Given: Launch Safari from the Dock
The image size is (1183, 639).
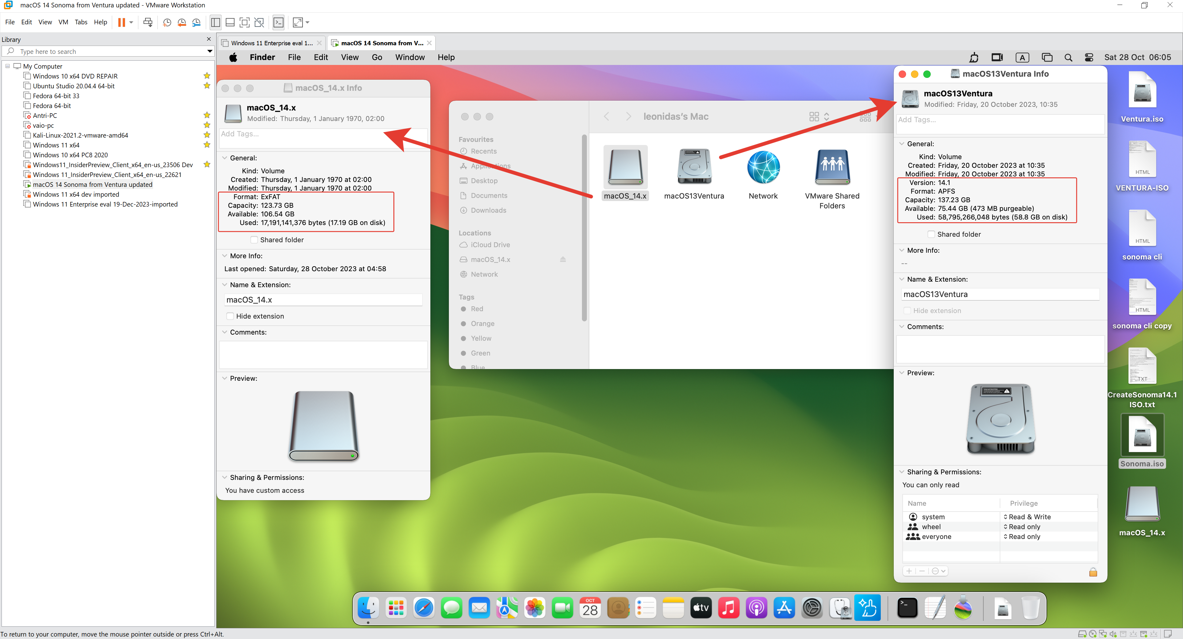Looking at the screenshot, I should pos(423,608).
